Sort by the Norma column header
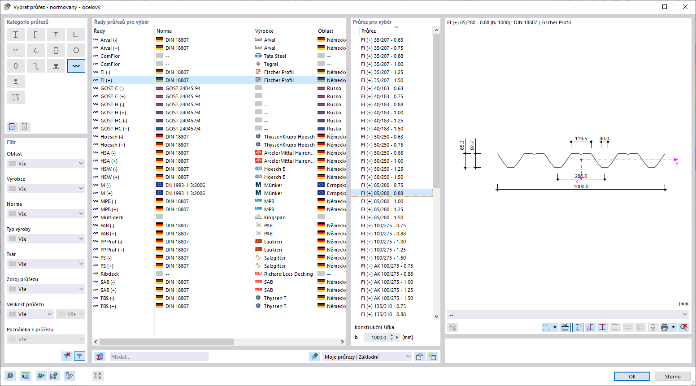696x386 pixels. 204,31
